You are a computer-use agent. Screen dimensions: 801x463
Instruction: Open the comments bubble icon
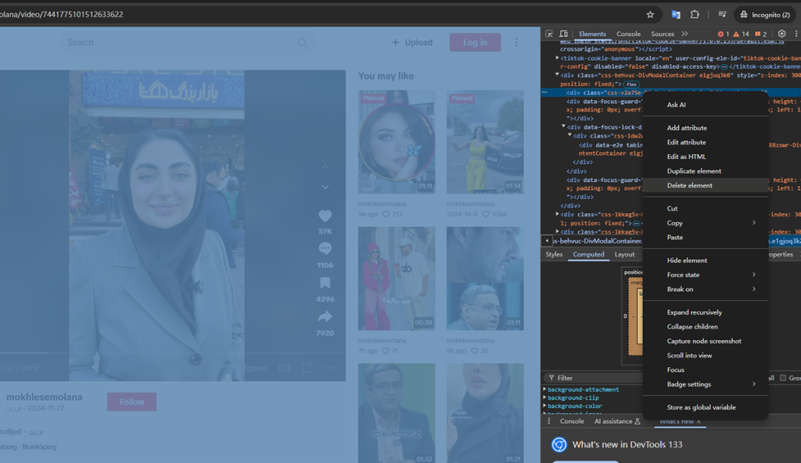[x=325, y=249]
